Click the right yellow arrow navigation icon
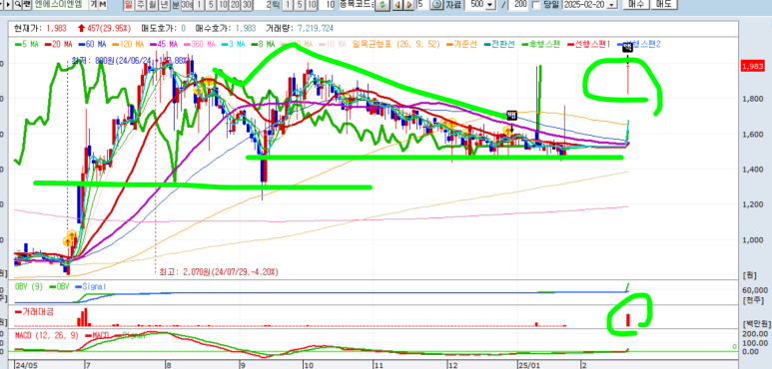 pos(408,4)
